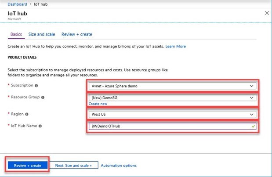Screen dimensions: 272x177
Task: Go to Dashboard breadcrumb
Action: tap(17, 4)
